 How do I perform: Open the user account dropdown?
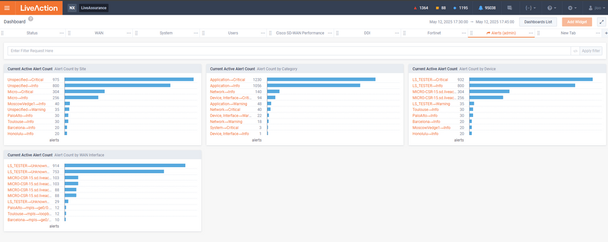click(596, 8)
